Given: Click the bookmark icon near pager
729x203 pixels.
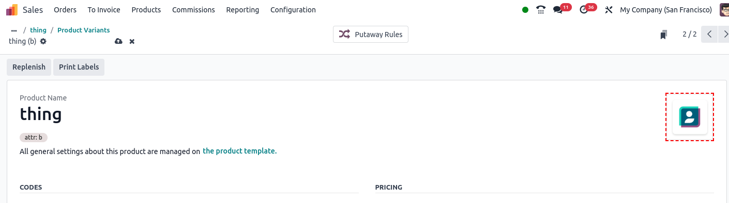Looking at the screenshot, I should 663,35.
